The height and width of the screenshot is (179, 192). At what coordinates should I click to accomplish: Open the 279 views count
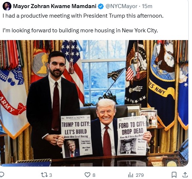140,175
